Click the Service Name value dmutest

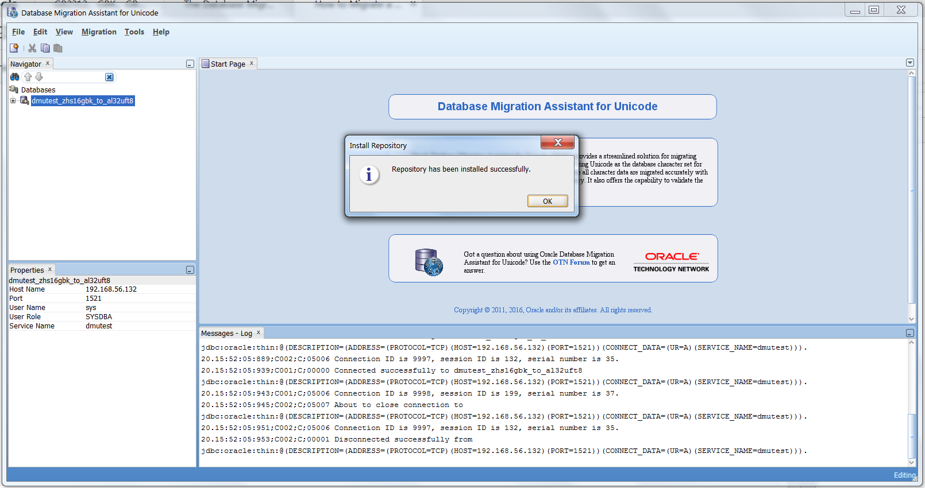99,326
